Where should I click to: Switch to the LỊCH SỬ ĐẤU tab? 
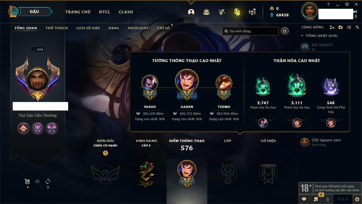pos(88,28)
